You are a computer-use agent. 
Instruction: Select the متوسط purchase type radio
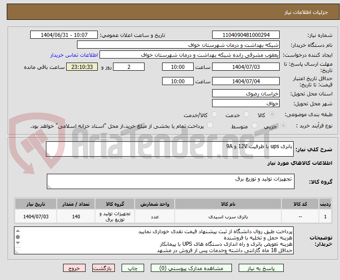coord(254,126)
